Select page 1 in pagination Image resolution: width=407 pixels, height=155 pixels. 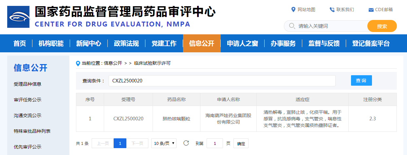120,143
